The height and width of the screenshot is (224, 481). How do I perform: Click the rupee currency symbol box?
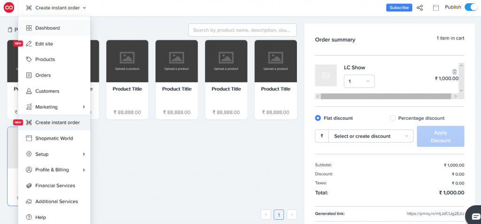[322, 136]
